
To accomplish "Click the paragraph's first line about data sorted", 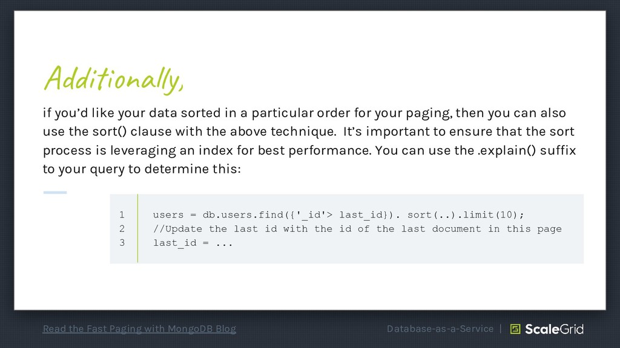I will 304,113.
